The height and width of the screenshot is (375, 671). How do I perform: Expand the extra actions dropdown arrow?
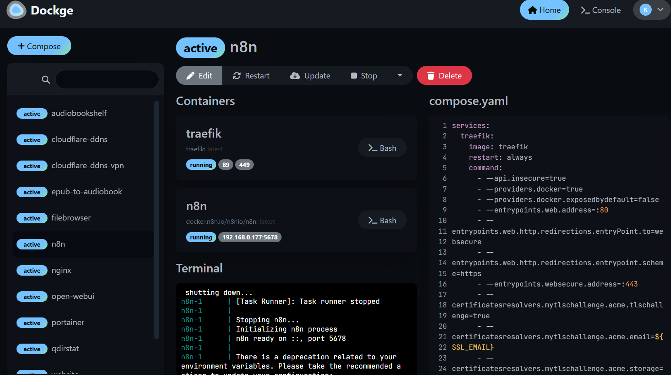pos(400,75)
